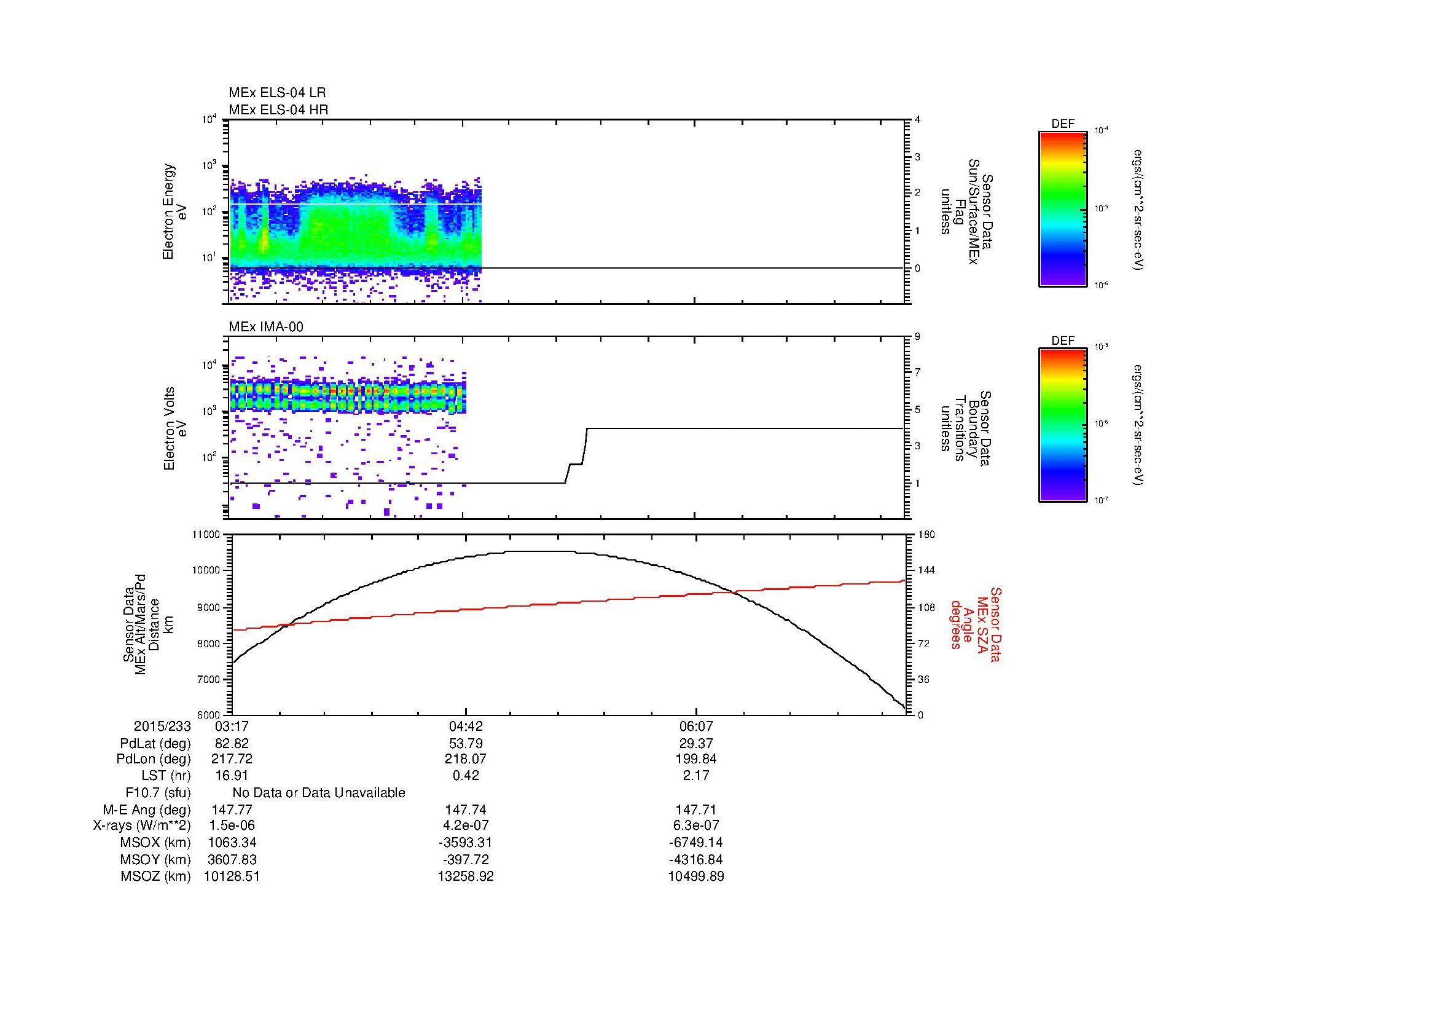Click the X-rays value '1.5e-06'

[x=232, y=825]
